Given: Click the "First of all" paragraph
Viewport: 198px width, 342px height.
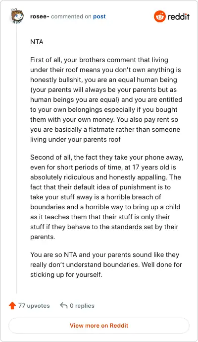Looking at the screenshot, I should coord(106,99).
